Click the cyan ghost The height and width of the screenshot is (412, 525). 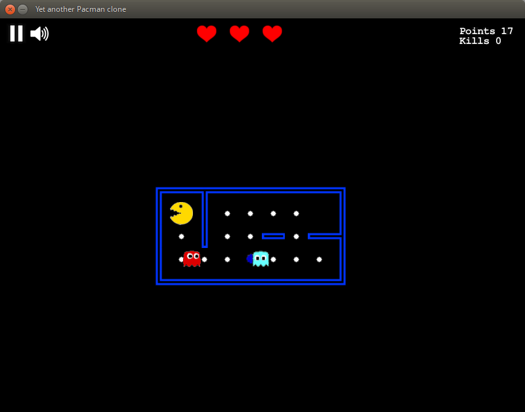261,258
